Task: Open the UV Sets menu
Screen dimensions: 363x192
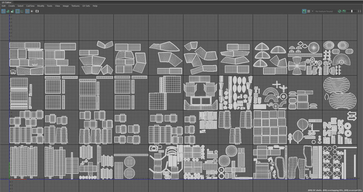Action: (x=86, y=6)
